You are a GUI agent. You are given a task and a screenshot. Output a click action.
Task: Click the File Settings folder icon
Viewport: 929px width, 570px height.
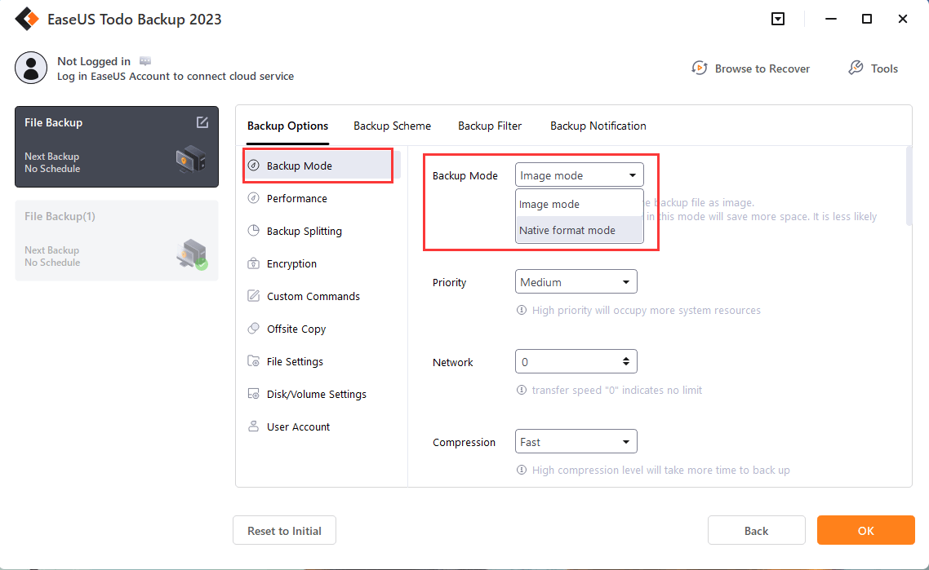(x=254, y=360)
